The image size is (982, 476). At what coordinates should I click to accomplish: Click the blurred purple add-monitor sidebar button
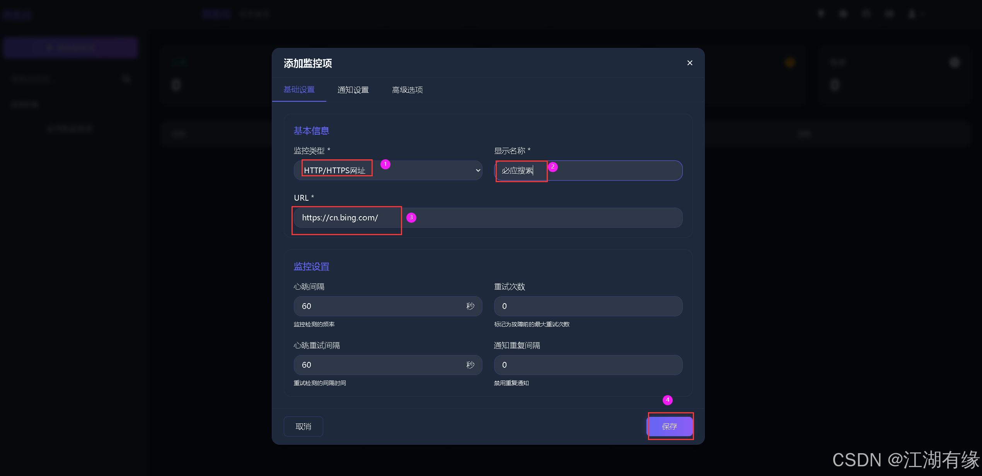[x=70, y=48]
